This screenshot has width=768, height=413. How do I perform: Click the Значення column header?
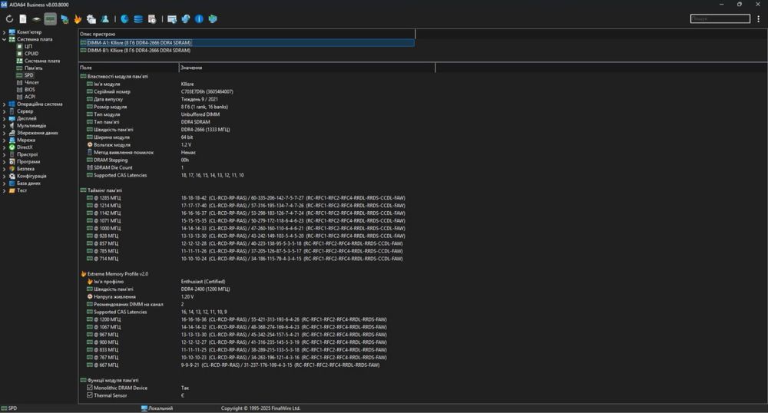point(307,68)
